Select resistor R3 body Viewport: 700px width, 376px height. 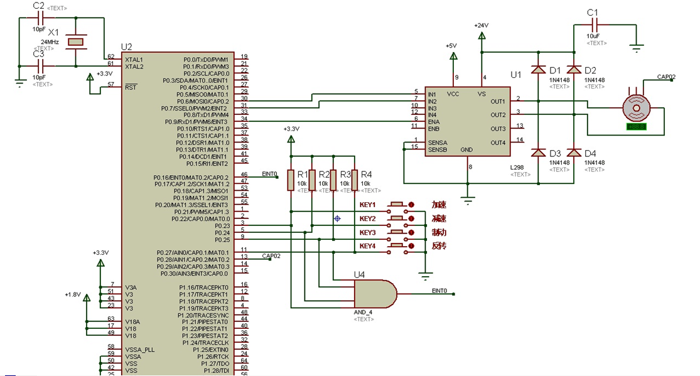tap(333, 180)
